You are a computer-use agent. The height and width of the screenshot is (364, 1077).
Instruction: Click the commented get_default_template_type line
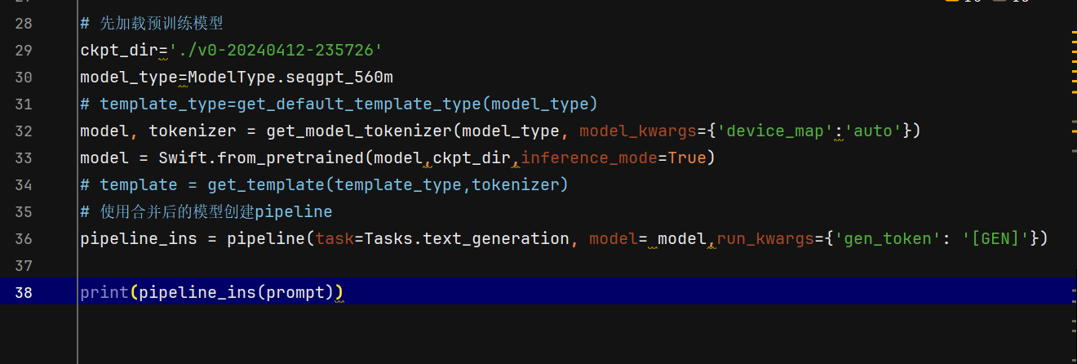pyautogui.click(x=339, y=104)
